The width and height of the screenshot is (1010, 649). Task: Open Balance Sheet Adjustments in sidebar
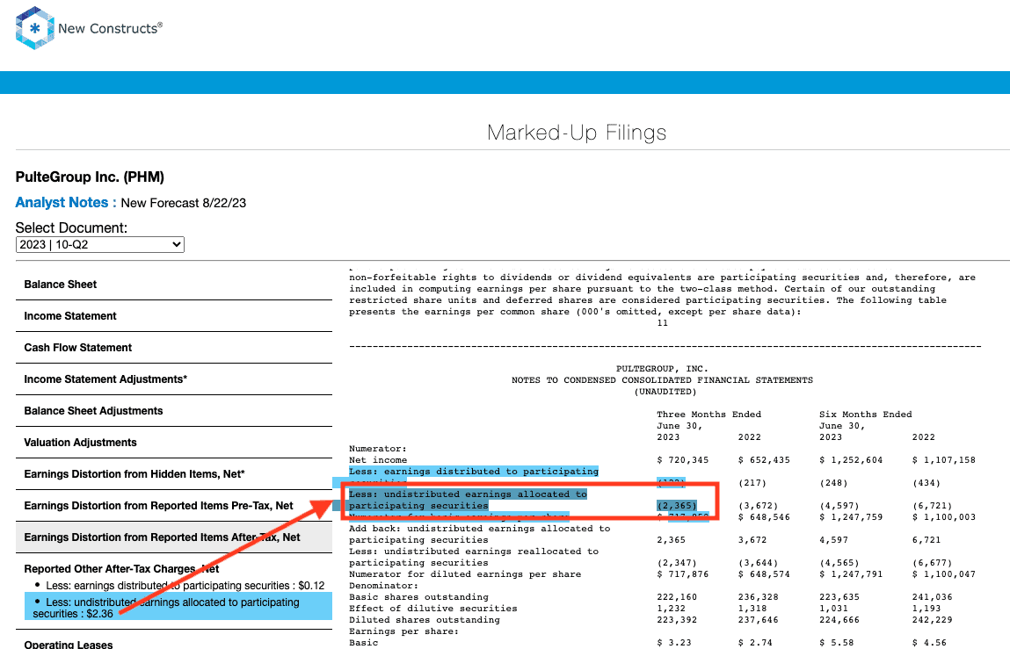pyautogui.click(x=174, y=411)
